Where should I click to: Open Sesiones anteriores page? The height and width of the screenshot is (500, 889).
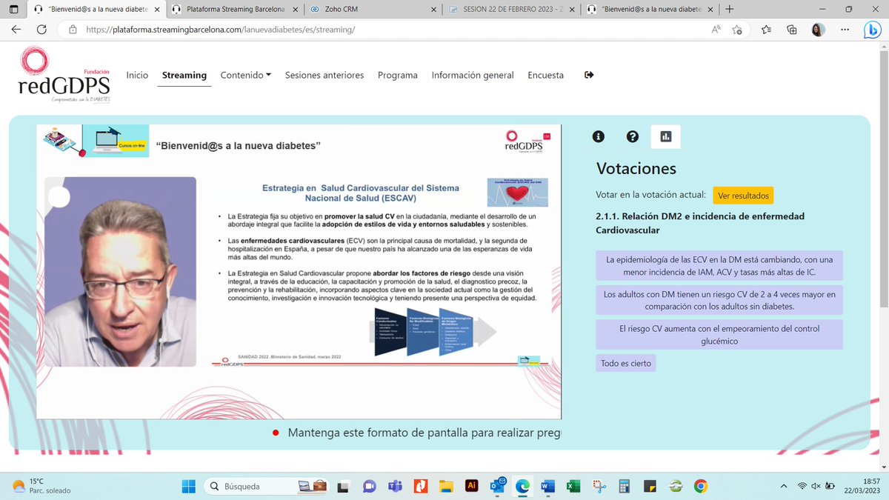click(x=324, y=75)
